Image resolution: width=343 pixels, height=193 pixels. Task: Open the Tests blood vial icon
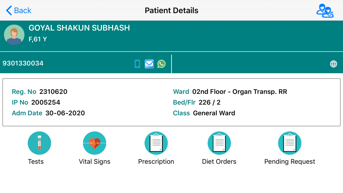(39, 143)
